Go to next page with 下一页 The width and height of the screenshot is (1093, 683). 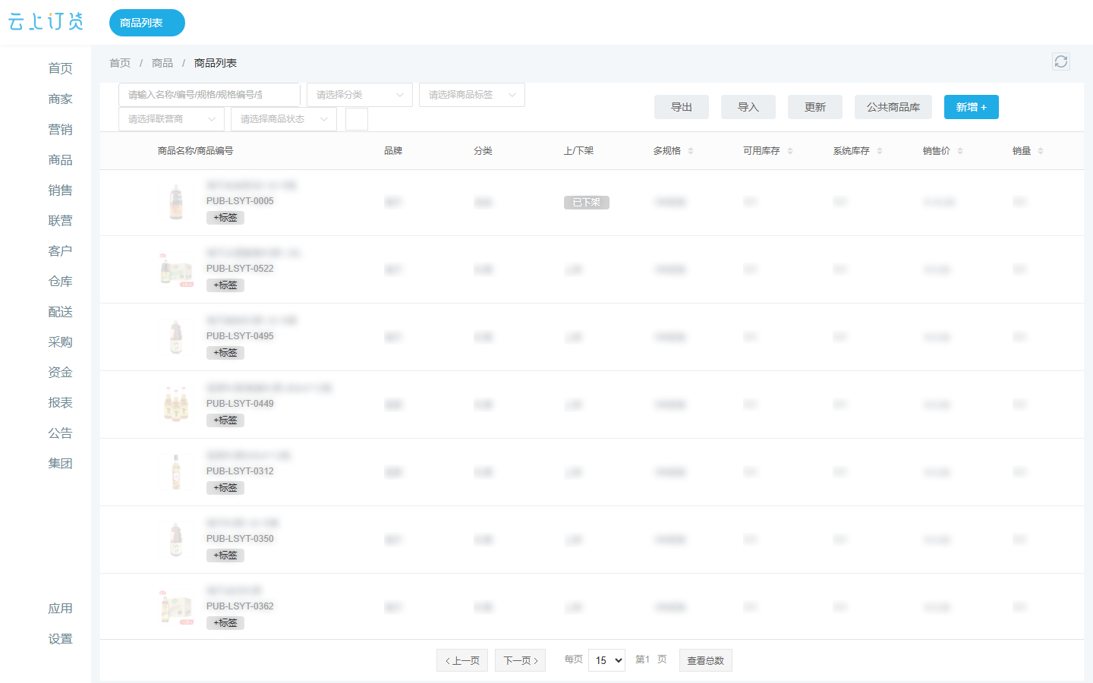[x=521, y=660]
